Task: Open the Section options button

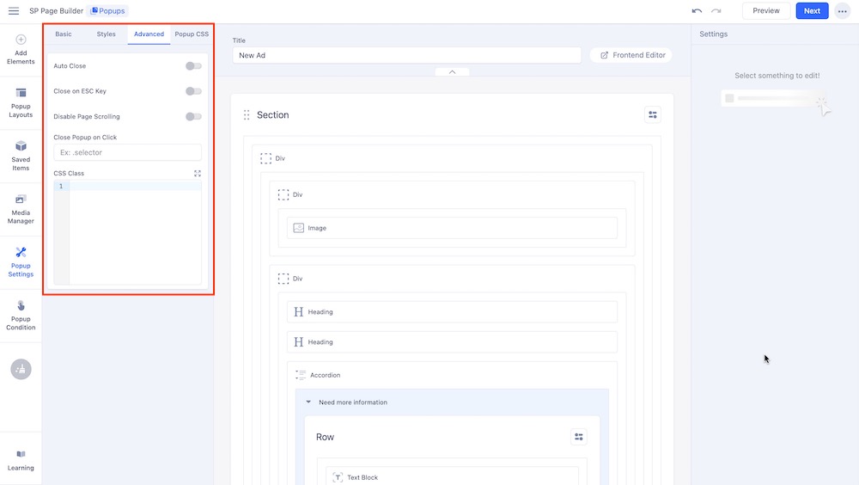Action: coord(653,115)
